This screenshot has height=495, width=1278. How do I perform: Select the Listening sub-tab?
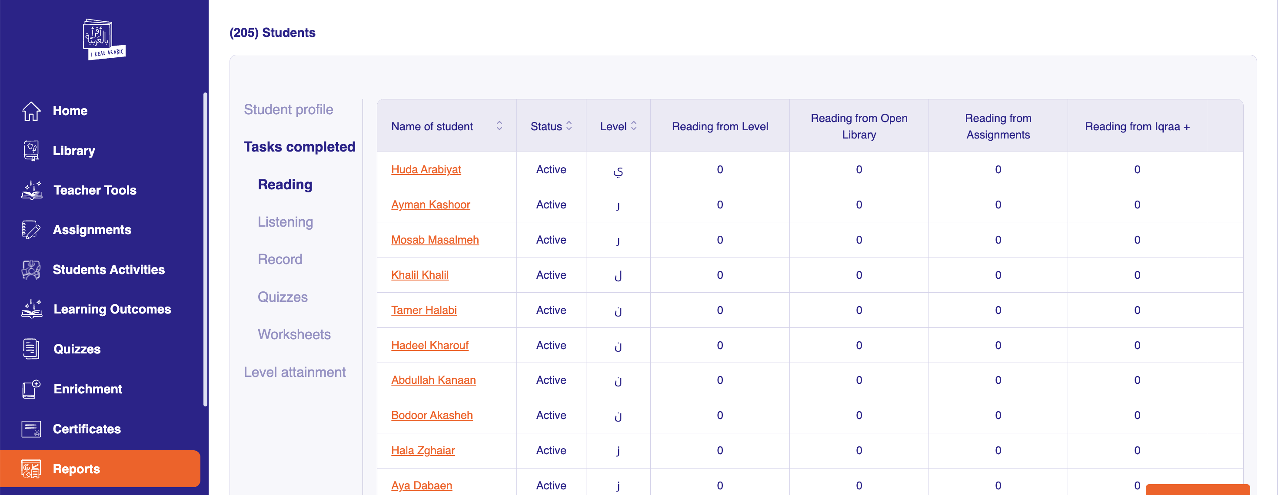285,222
